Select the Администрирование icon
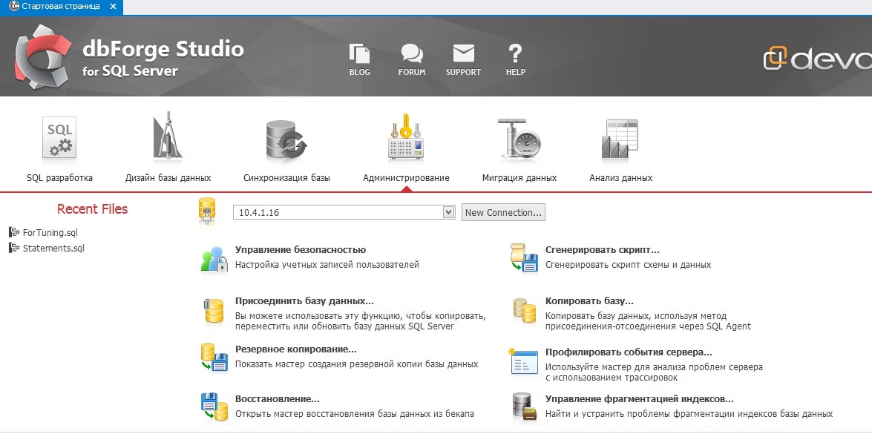The image size is (872, 434). (x=404, y=139)
